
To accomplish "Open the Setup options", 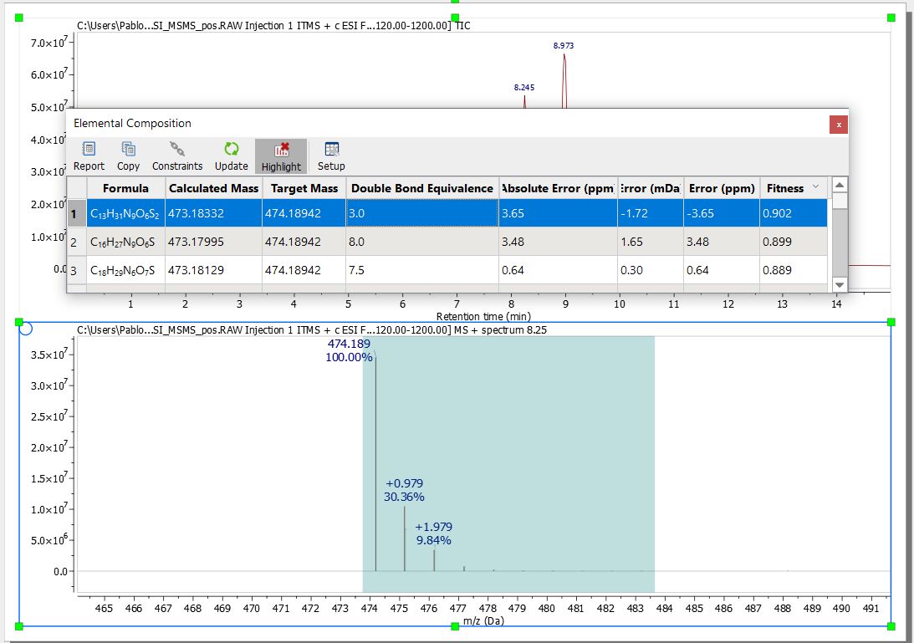I will (x=331, y=156).
